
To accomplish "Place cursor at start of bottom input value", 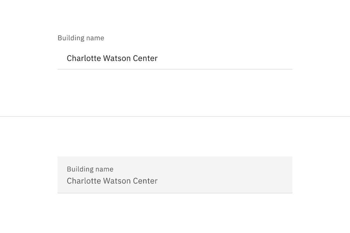I will tap(67, 181).
